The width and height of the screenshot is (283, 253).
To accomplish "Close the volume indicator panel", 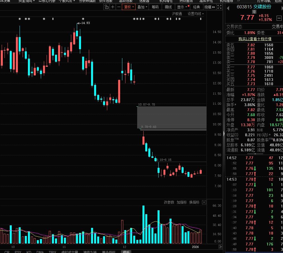I will point(204,202).
